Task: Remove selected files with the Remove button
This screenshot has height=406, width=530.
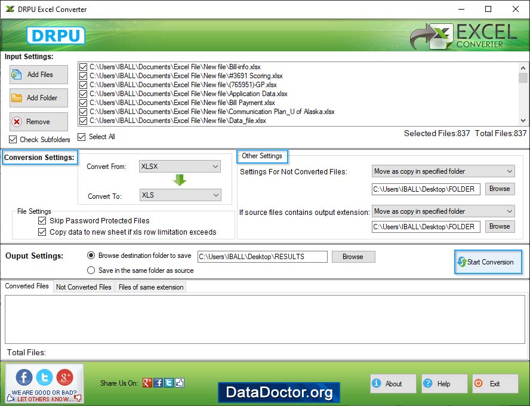Action: 39,122
